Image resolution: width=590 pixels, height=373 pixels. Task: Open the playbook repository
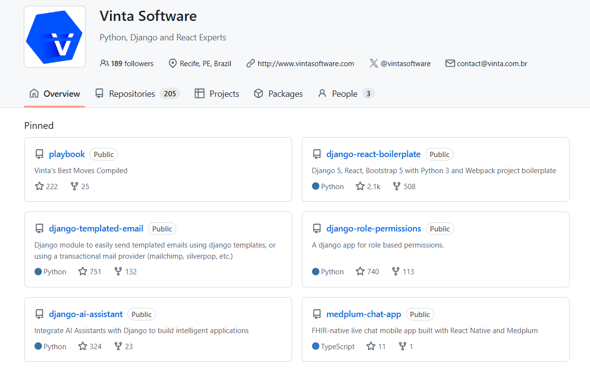coord(67,154)
